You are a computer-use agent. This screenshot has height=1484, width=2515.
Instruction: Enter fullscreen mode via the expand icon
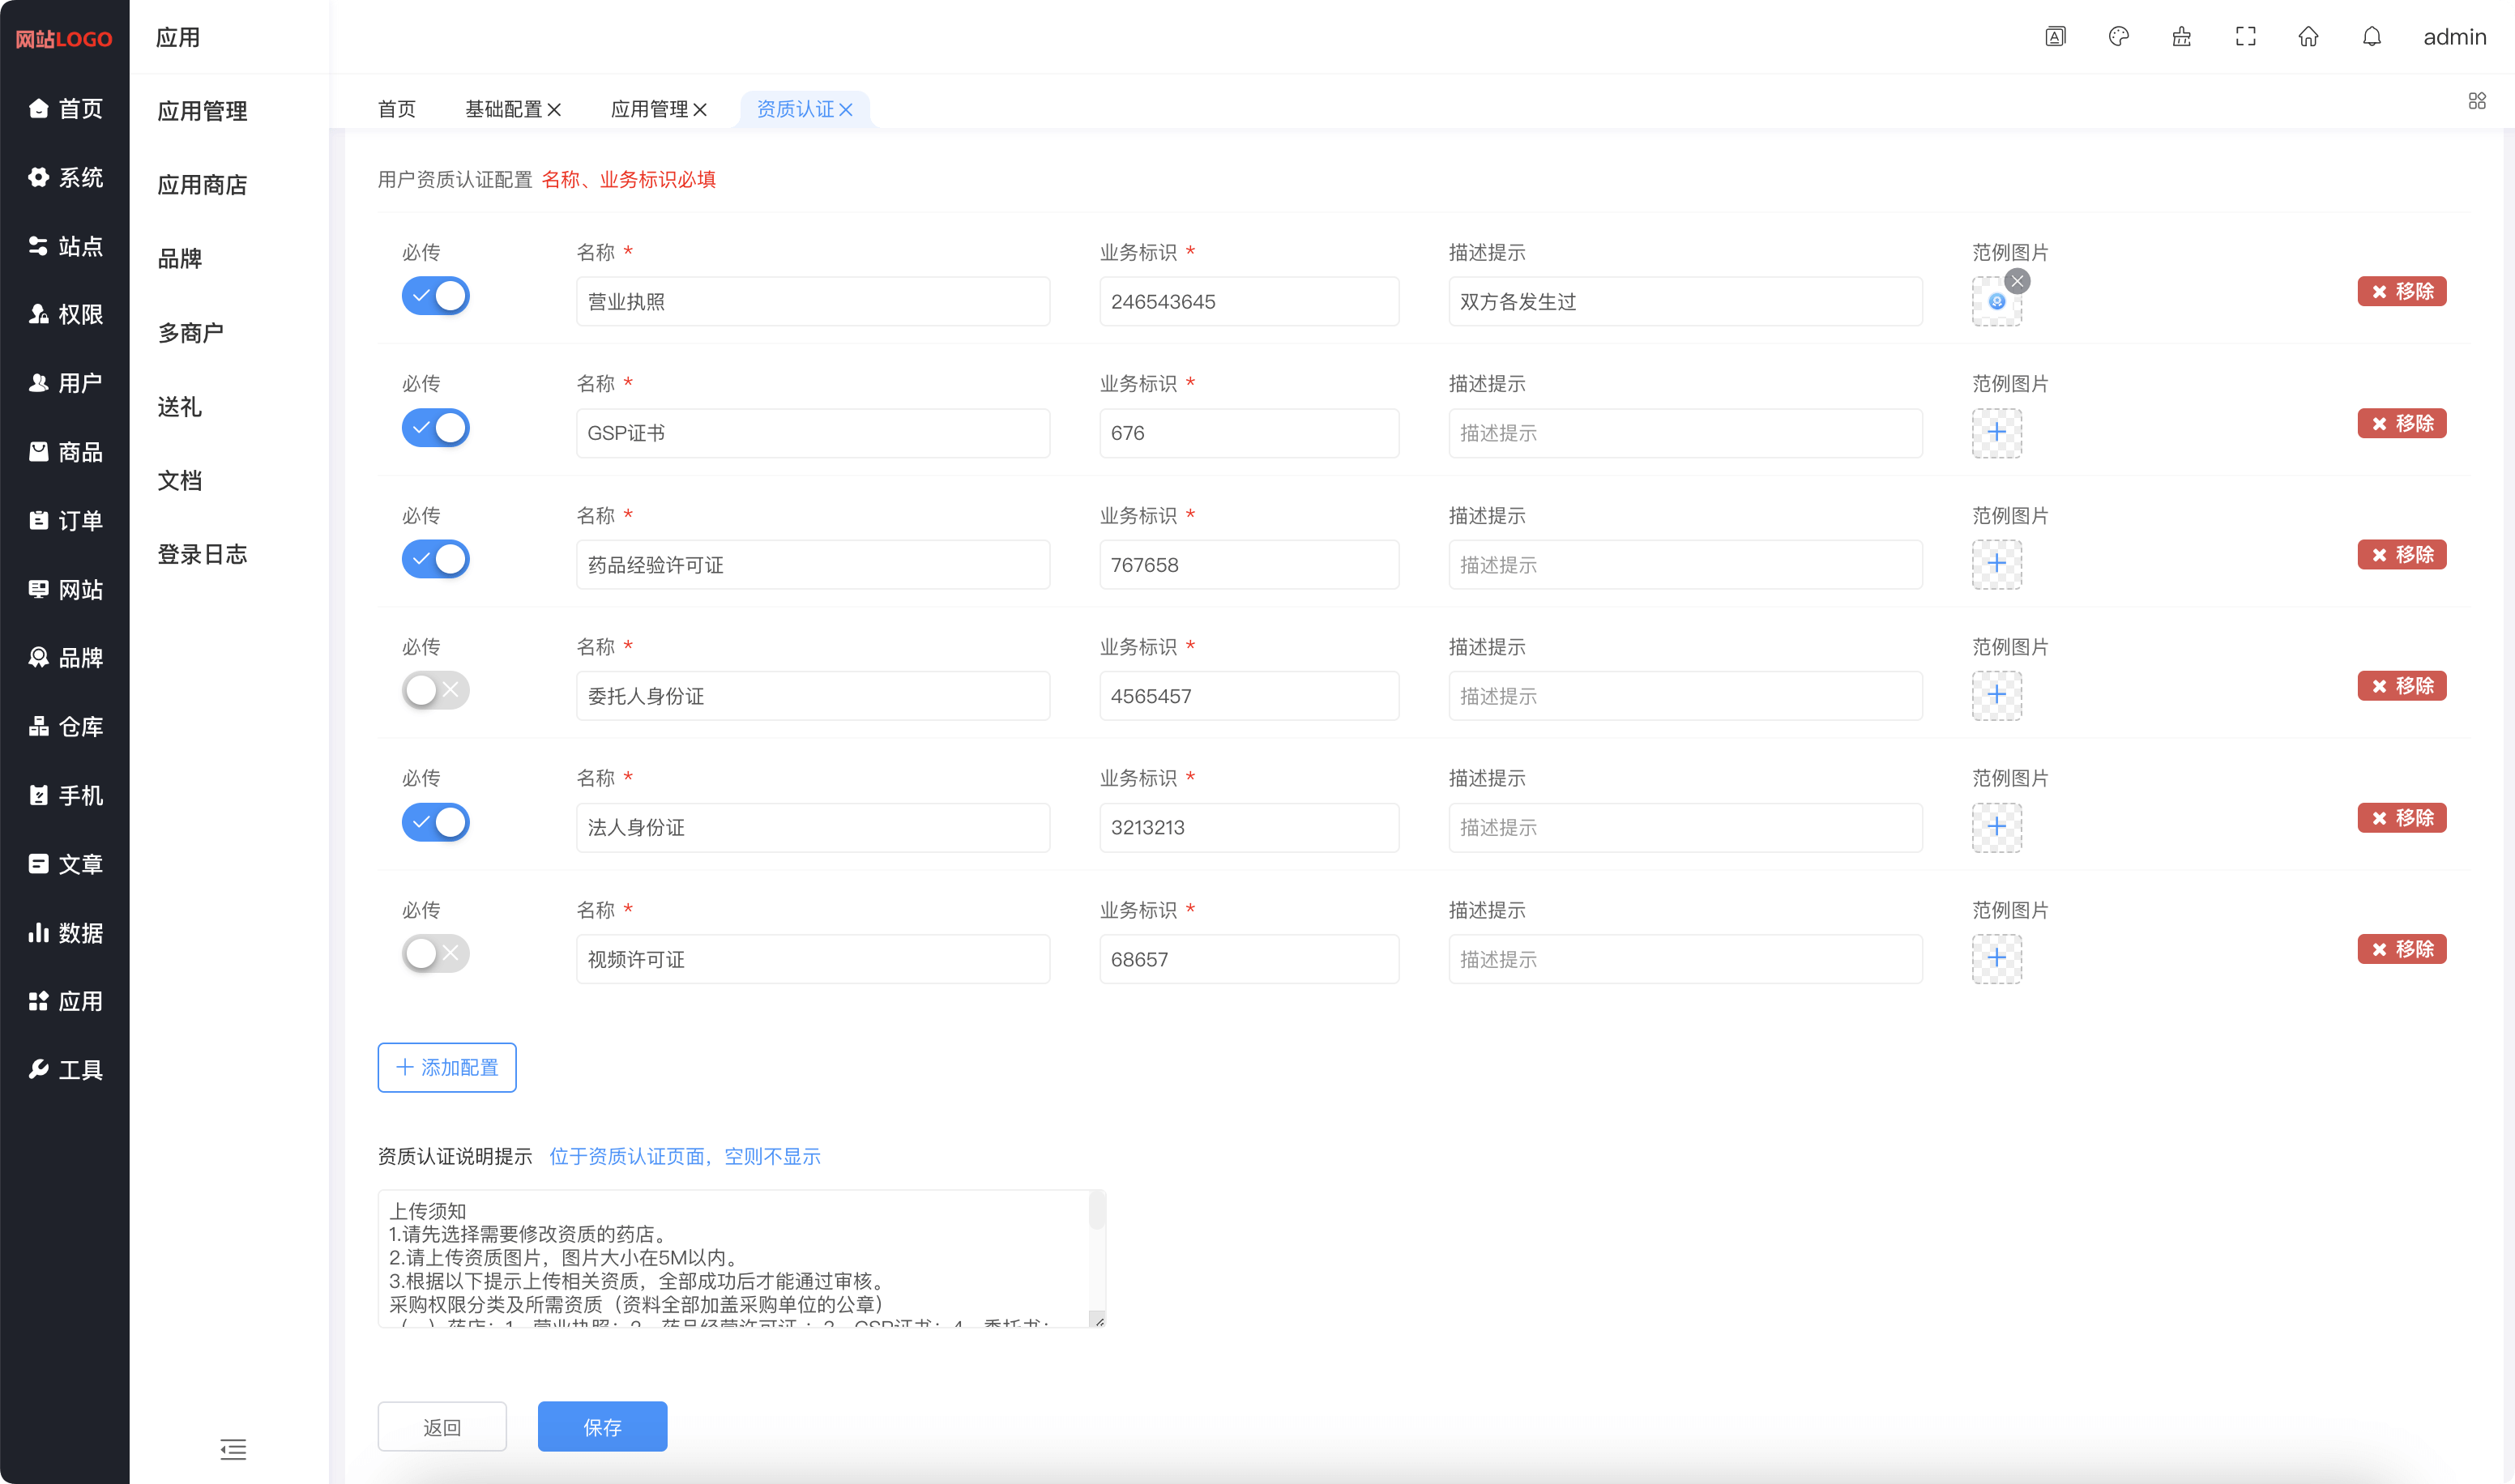point(2244,36)
